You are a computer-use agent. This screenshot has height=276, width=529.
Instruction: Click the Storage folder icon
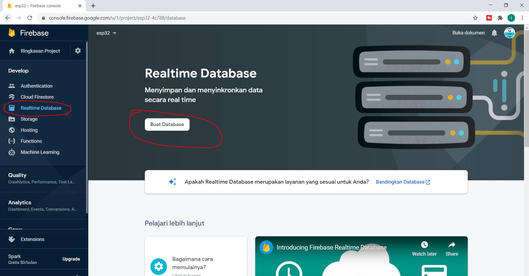(x=12, y=119)
